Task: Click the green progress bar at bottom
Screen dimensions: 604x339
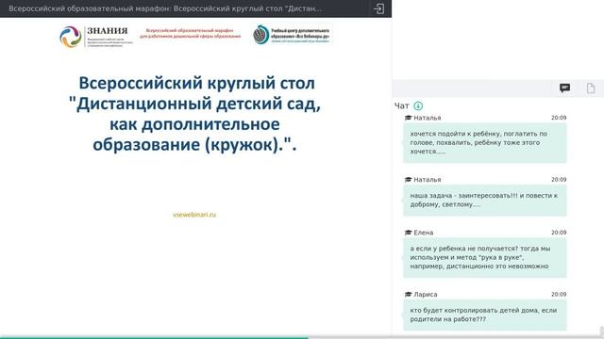Action: pos(154,338)
